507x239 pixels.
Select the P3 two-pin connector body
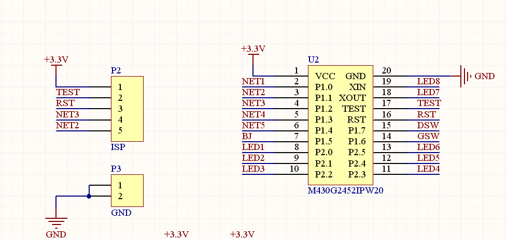click(127, 190)
